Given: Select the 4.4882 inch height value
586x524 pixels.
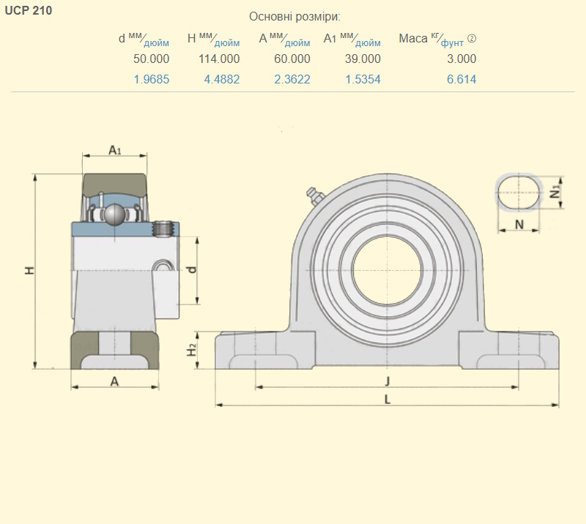Looking at the screenshot, I should click(x=219, y=79).
